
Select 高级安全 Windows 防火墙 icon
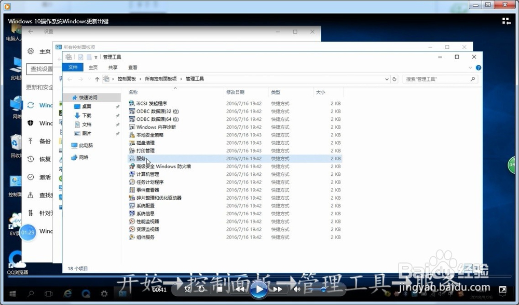[132, 167]
